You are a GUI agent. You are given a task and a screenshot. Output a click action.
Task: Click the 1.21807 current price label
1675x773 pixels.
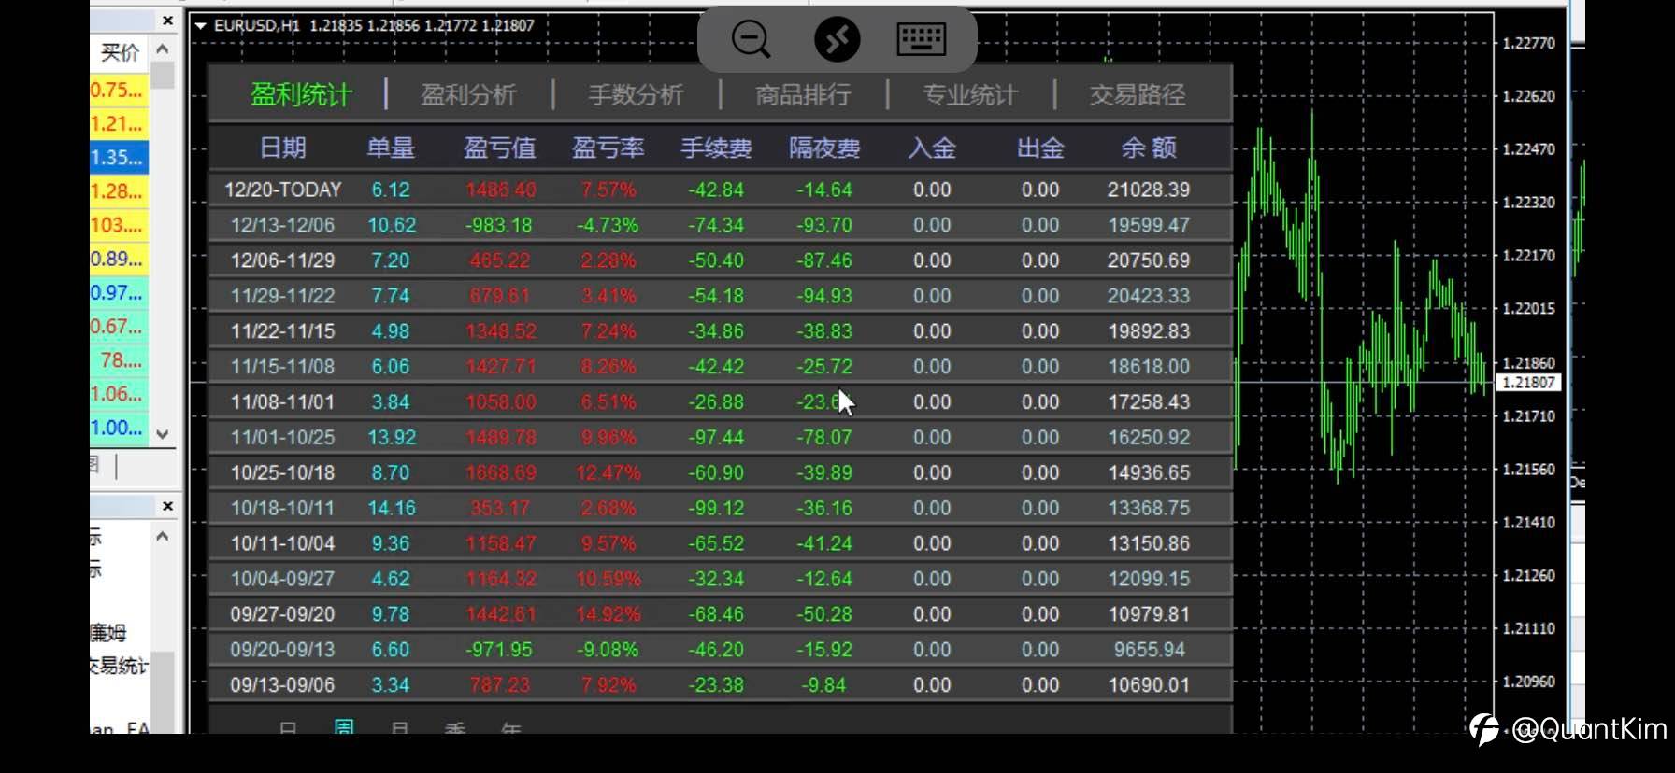(1528, 383)
